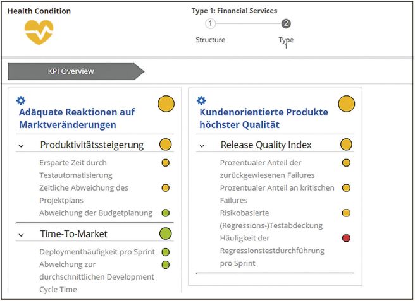
Task: Collapse the Produktivitätssteigerung section
Action: tap(21, 145)
